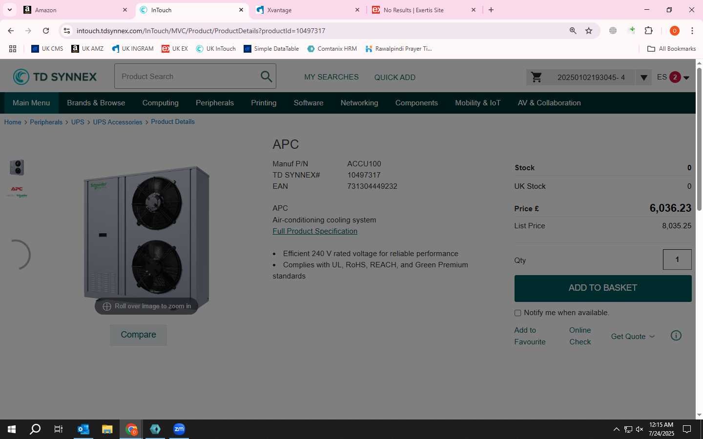Open the Peripherals menu

point(215,103)
